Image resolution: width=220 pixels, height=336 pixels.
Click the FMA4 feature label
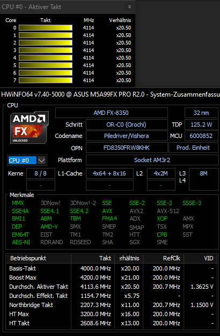pos(109,218)
